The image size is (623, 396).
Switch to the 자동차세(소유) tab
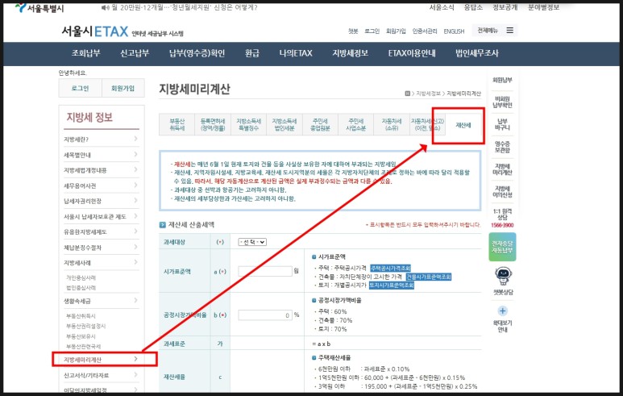392,124
